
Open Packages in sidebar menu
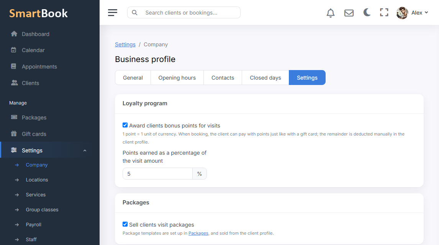[34, 118]
